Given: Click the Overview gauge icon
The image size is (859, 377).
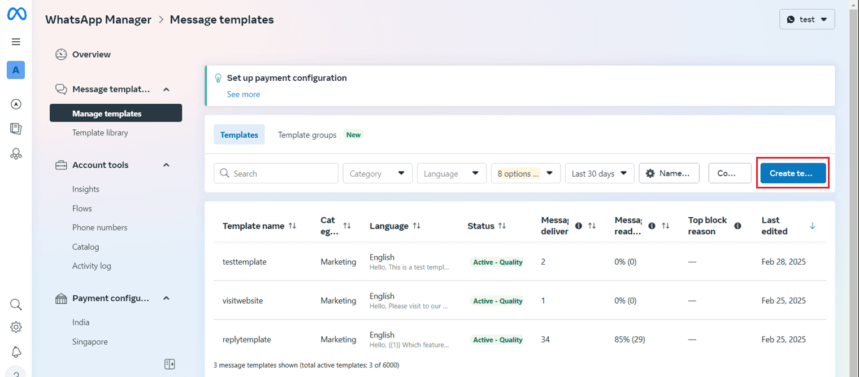Looking at the screenshot, I should pos(61,55).
